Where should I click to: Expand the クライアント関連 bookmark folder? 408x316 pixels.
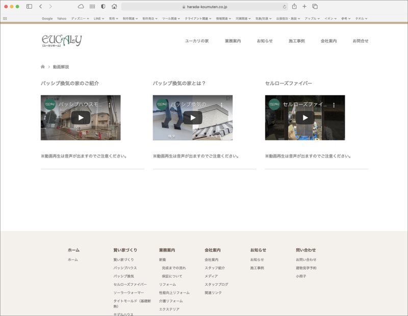[198, 18]
